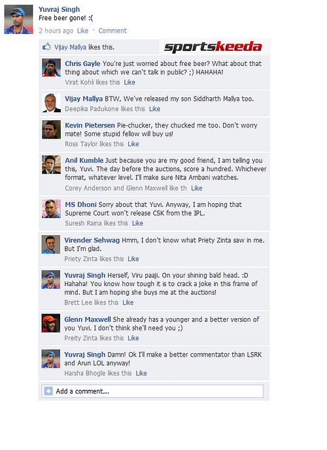Open MS Dhoni's comment avatar
The height and width of the screenshot is (450, 327).
click(52, 209)
